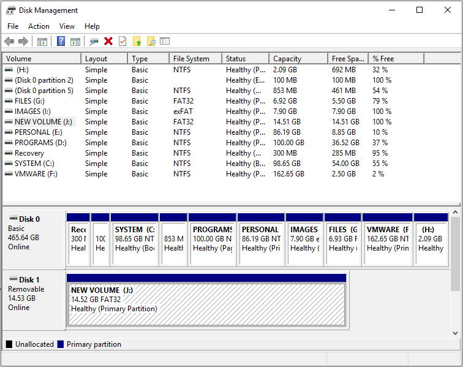Screen dimensions: 463x367
Task: Click the Properties checkmark page icon
Action: (122, 41)
